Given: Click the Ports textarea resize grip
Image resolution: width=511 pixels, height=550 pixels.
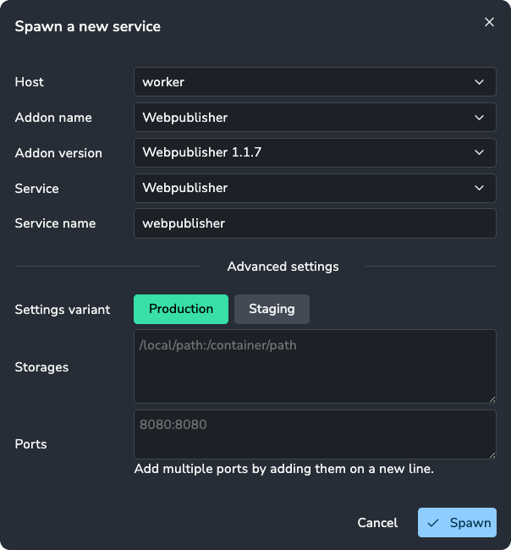Looking at the screenshot, I should click(x=492, y=454).
